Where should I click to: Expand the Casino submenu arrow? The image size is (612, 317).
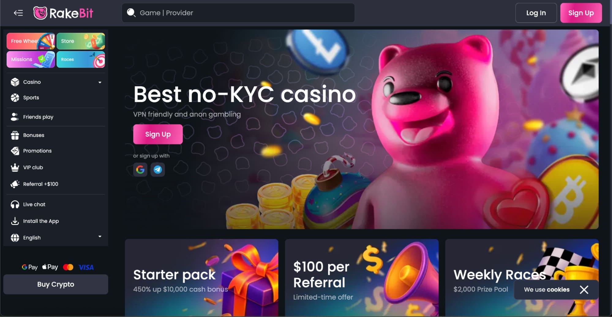[x=100, y=82]
